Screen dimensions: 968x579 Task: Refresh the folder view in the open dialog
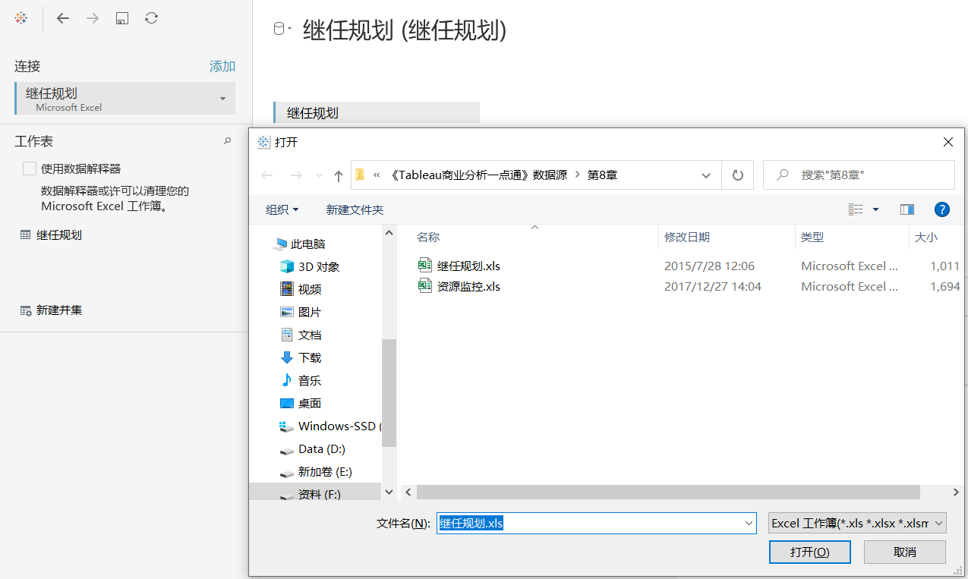pyautogui.click(x=737, y=175)
